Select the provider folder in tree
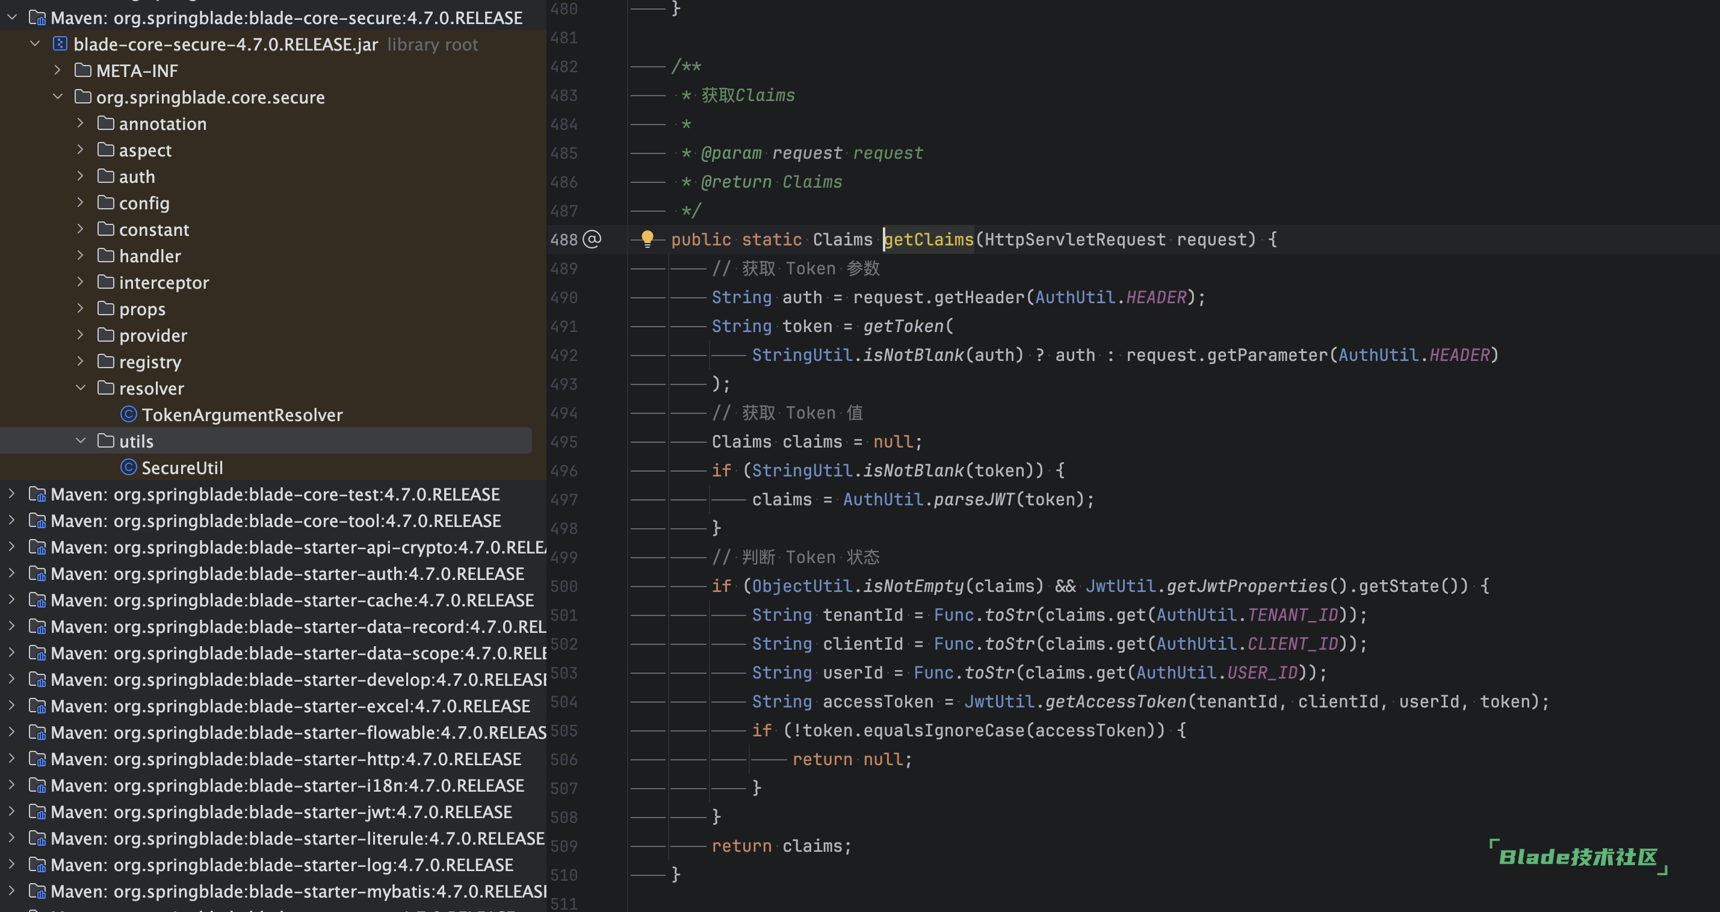This screenshot has width=1720, height=912. 153,335
